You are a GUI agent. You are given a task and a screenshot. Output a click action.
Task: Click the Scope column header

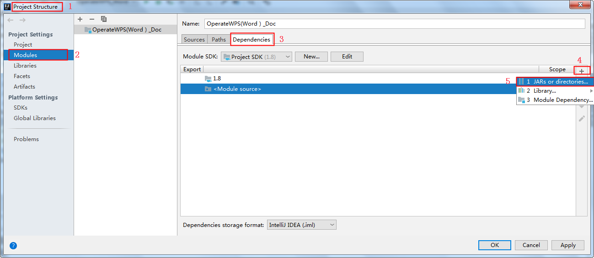557,69
